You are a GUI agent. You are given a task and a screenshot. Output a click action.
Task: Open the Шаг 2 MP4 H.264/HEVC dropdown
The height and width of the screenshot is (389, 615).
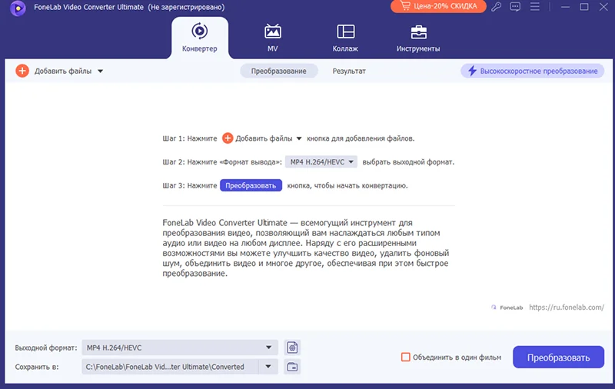coord(321,162)
